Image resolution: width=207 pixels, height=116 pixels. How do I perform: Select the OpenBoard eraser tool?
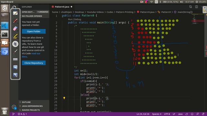click(15, 29)
